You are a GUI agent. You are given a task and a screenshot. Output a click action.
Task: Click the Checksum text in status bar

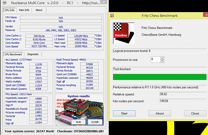coord(80,131)
